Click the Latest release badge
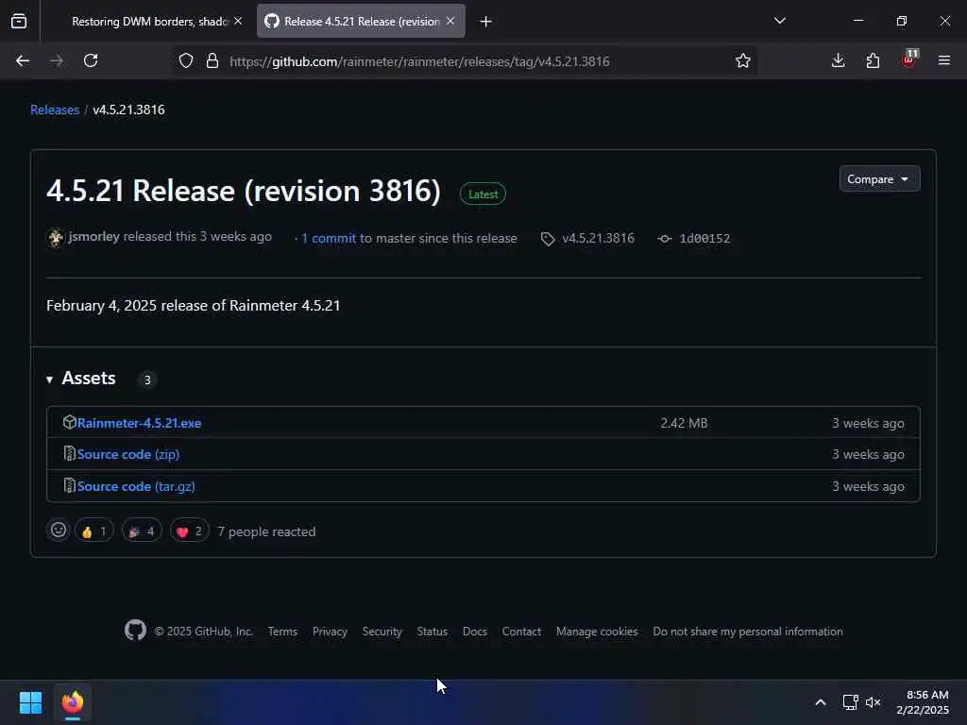This screenshot has height=725, width=967. [483, 194]
